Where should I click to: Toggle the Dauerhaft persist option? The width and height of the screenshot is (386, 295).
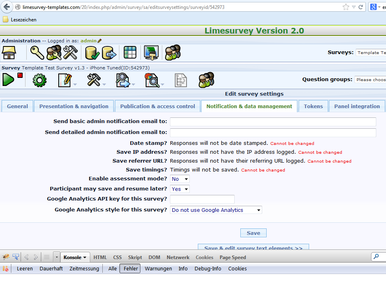point(51,268)
